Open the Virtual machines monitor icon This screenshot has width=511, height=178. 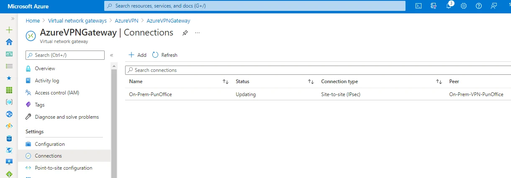(x=9, y=162)
